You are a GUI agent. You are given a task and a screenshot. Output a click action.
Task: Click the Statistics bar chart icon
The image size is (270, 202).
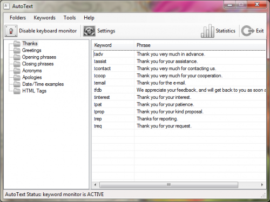click(207, 31)
